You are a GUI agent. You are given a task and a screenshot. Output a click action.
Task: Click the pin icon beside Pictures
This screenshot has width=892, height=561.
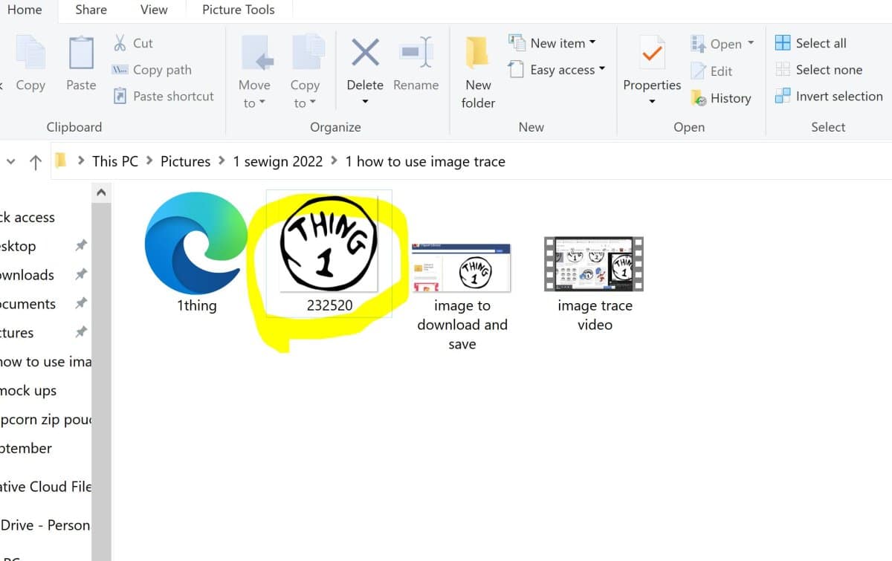(x=81, y=332)
